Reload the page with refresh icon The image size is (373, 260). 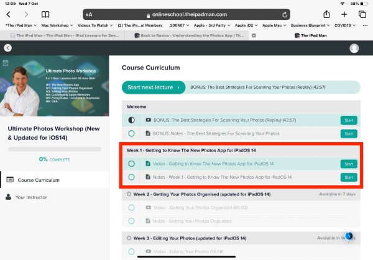285,15
